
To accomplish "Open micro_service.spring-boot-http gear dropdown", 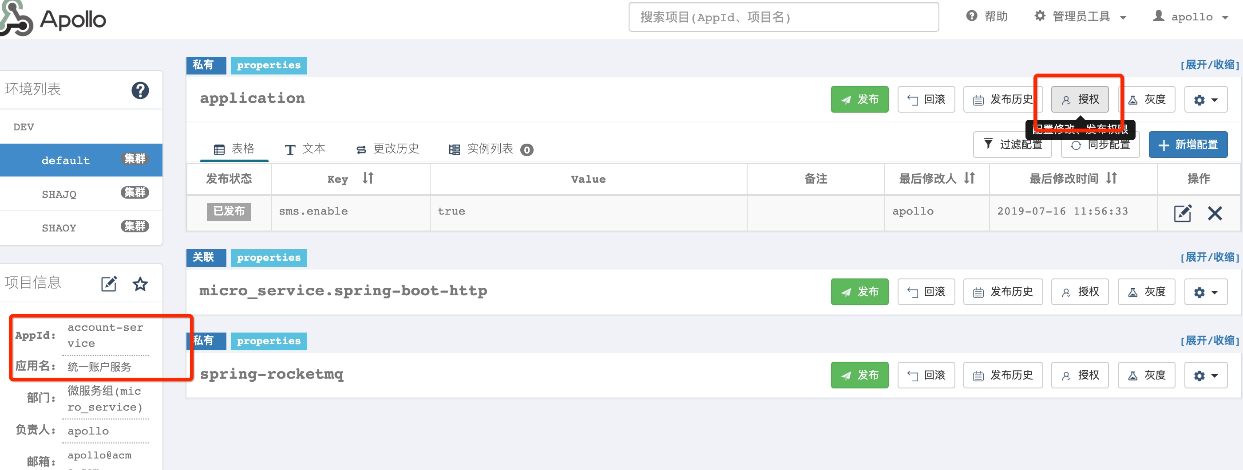I will coord(1206,292).
